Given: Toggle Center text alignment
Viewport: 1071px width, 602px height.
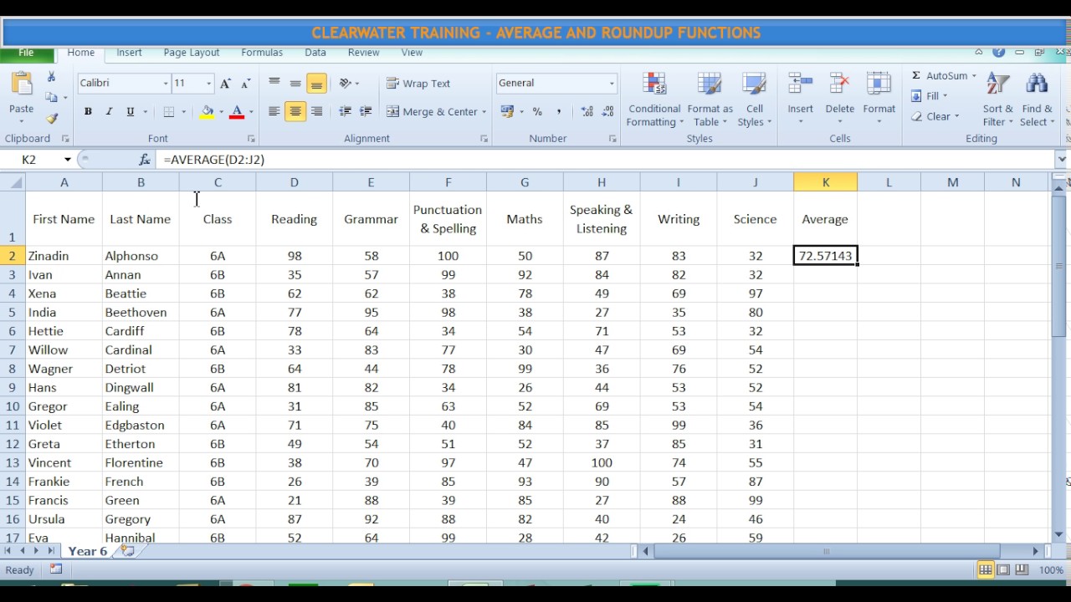Looking at the screenshot, I should click(x=295, y=111).
